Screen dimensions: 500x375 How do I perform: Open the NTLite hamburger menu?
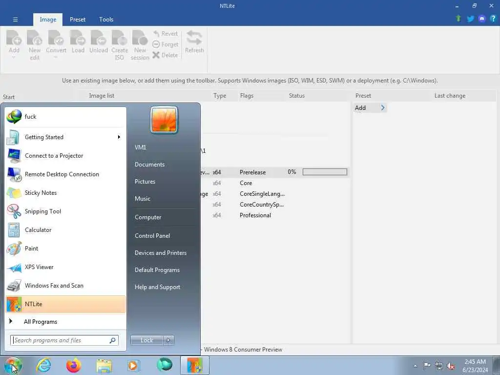pos(15,20)
